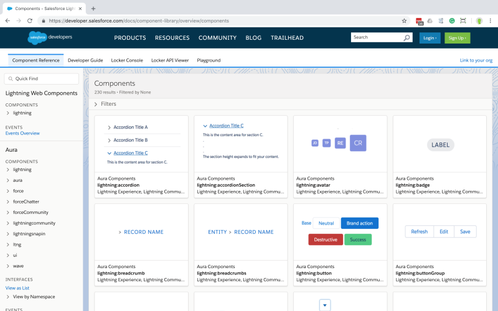Switch to the Locker Console tab
498x311 pixels.
pyautogui.click(x=127, y=60)
